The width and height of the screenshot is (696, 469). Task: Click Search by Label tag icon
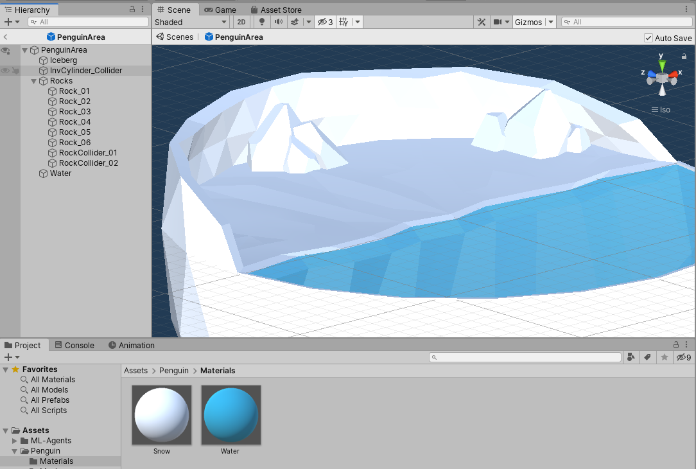click(648, 357)
